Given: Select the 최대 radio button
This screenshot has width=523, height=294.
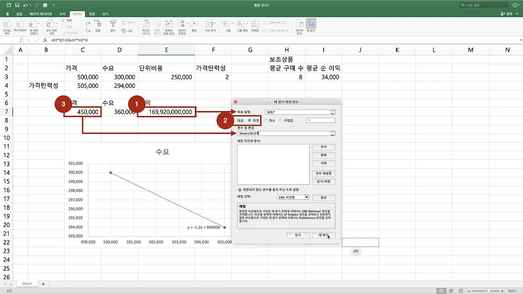Looking at the screenshot, I should click(250, 120).
